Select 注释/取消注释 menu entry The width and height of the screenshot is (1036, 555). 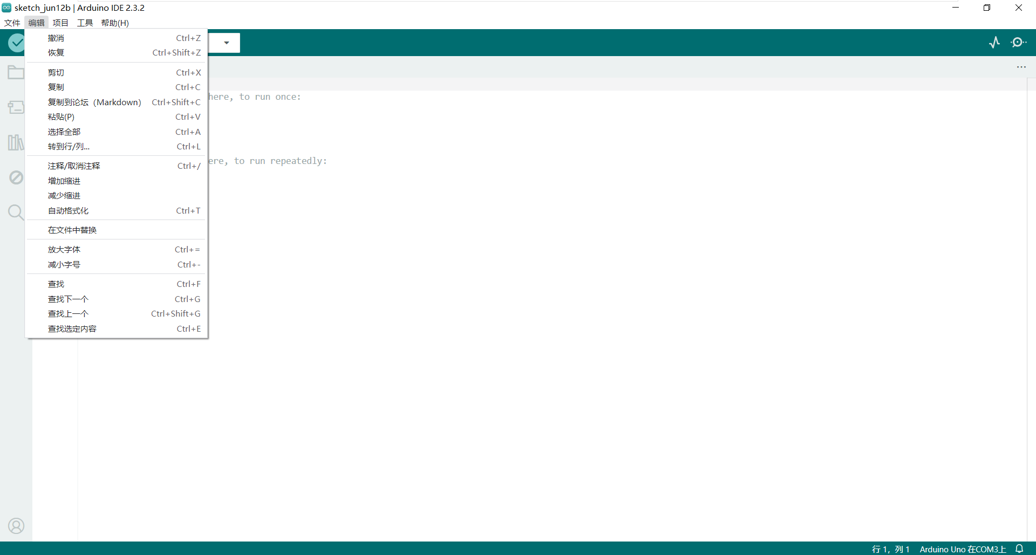117,166
